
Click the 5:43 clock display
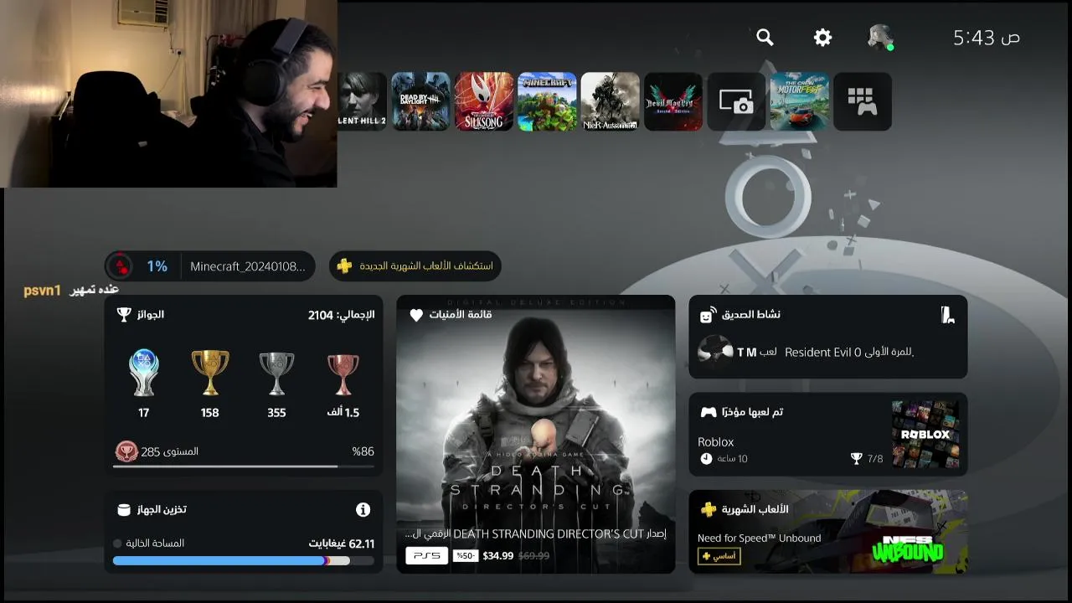click(x=987, y=38)
